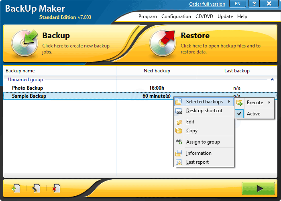The width and height of the screenshot is (281, 201).
Task: Click the edit backup job icon in bottom toolbar
Action: 36,188
